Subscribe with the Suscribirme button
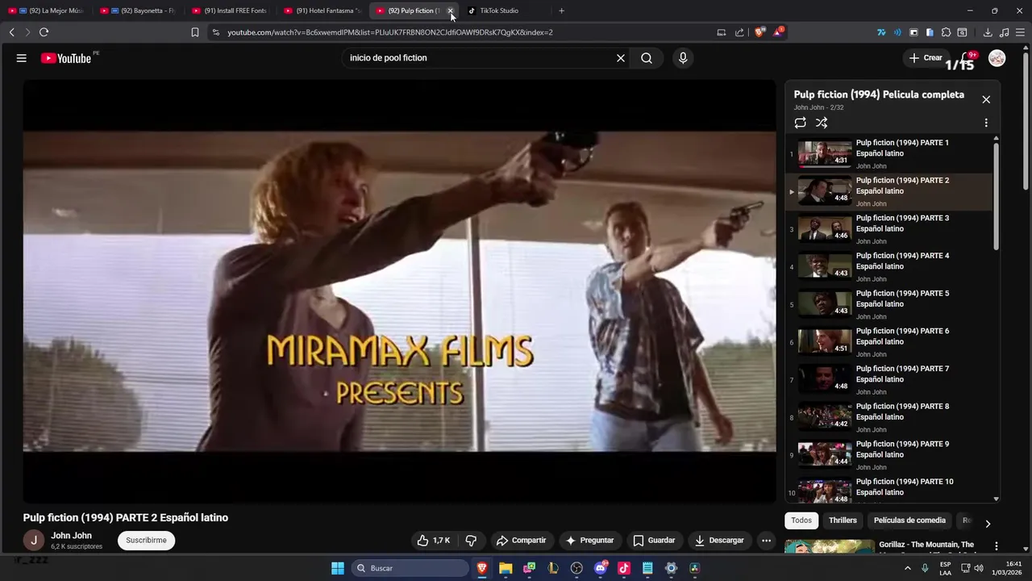This screenshot has height=581, width=1032. pyautogui.click(x=146, y=541)
